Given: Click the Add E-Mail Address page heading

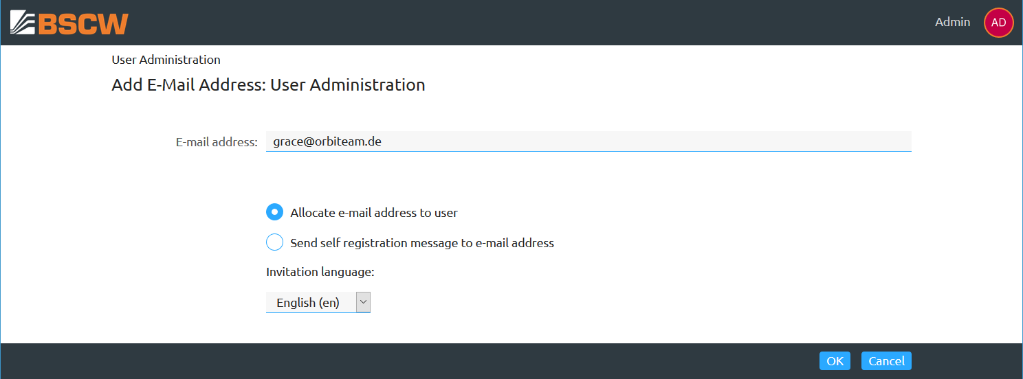Looking at the screenshot, I should click(268, 85).
